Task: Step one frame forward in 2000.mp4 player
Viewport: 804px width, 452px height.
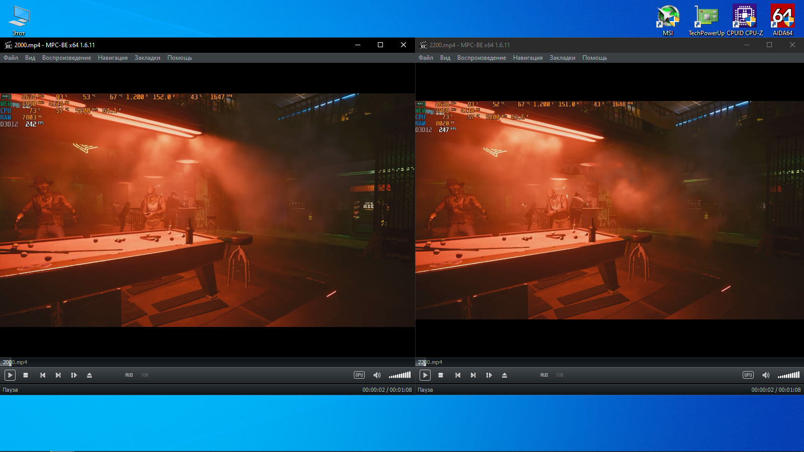Action: pos(74,375)
